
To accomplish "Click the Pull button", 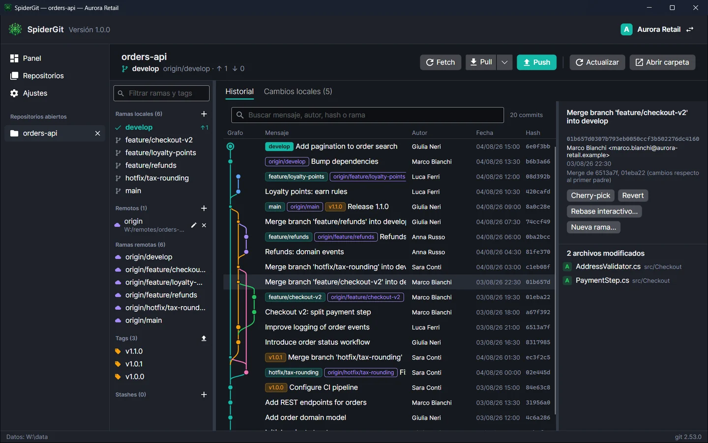I will [x=481, y=62].
